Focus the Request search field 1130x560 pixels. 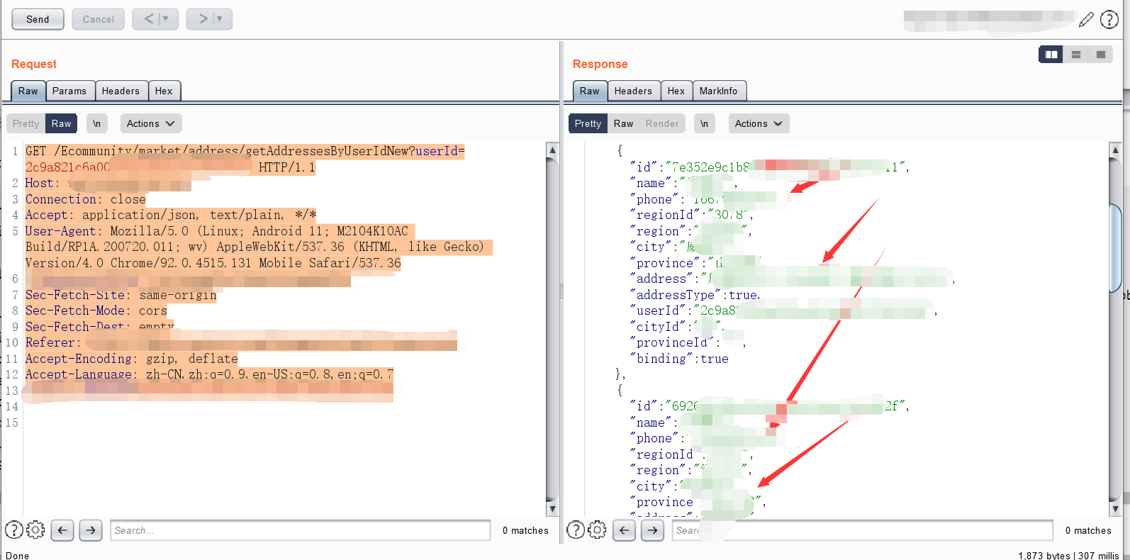click(x=300, y=530)
